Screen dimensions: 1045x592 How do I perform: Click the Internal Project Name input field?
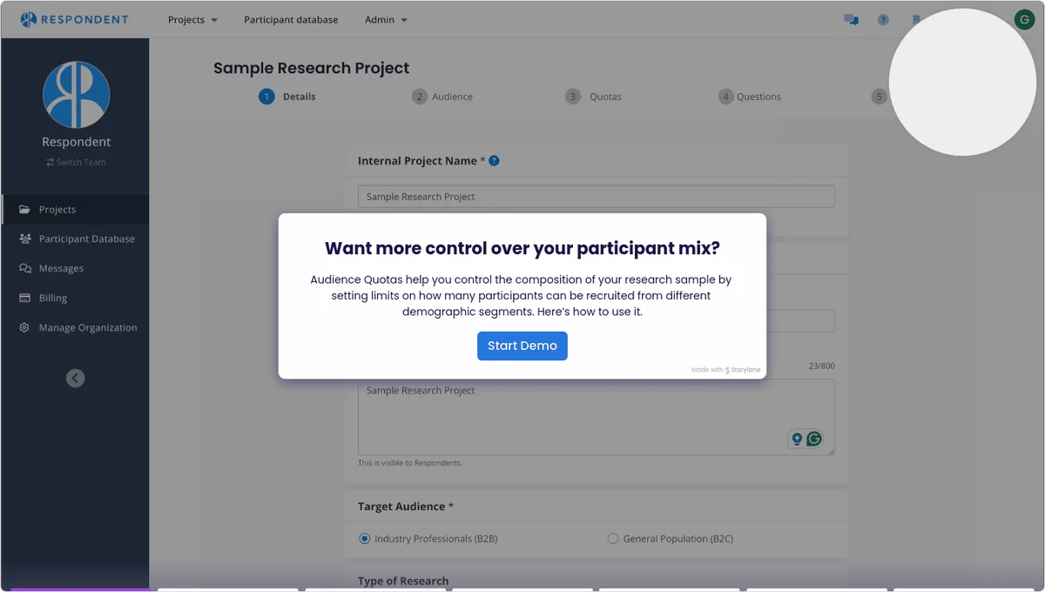click(596, 197)
